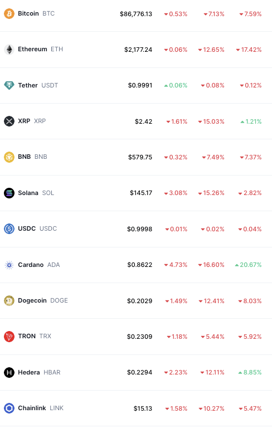Click the Ethereum diamond icon
Image resolution: width=272 pixels, height=428 pixels.
pyautogui.click(x=9, y=50)
